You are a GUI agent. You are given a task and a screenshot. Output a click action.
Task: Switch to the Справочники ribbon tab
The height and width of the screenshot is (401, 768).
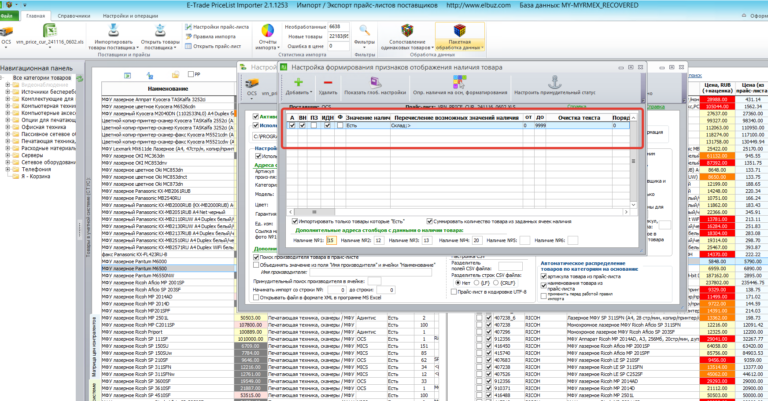74,16
